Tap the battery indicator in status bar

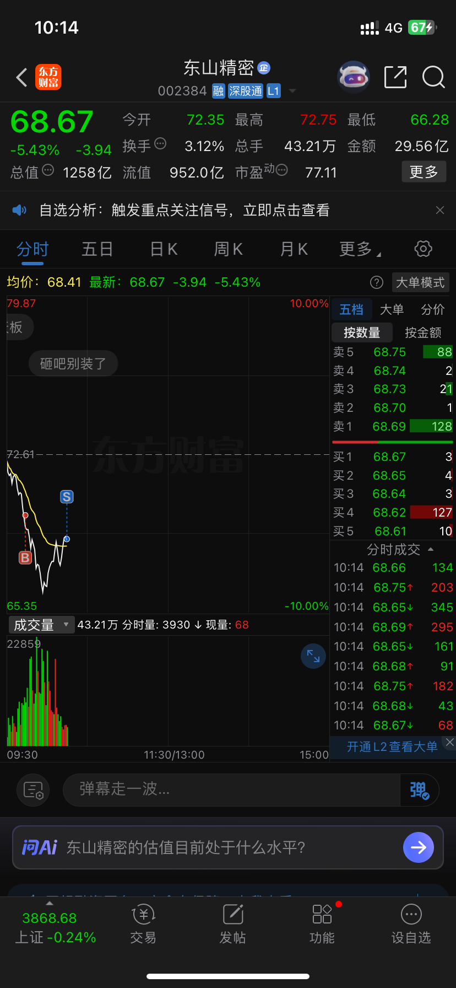[422, 28]
